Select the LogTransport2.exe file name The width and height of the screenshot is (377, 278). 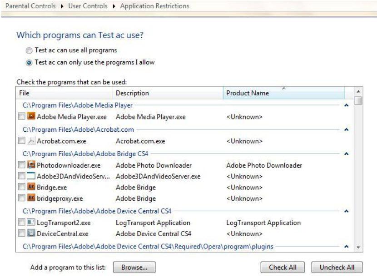(x=64, y=223)
